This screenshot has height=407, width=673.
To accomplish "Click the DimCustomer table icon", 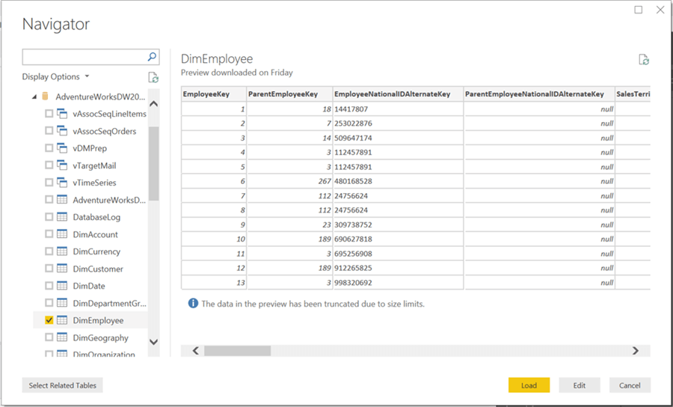I will click(x=62, y=269).
